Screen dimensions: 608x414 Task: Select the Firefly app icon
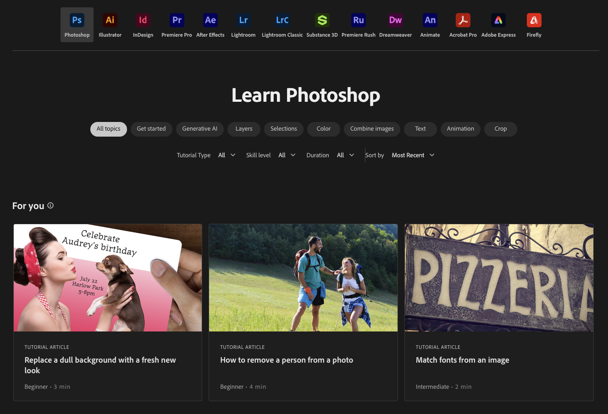tap(534, 20)
